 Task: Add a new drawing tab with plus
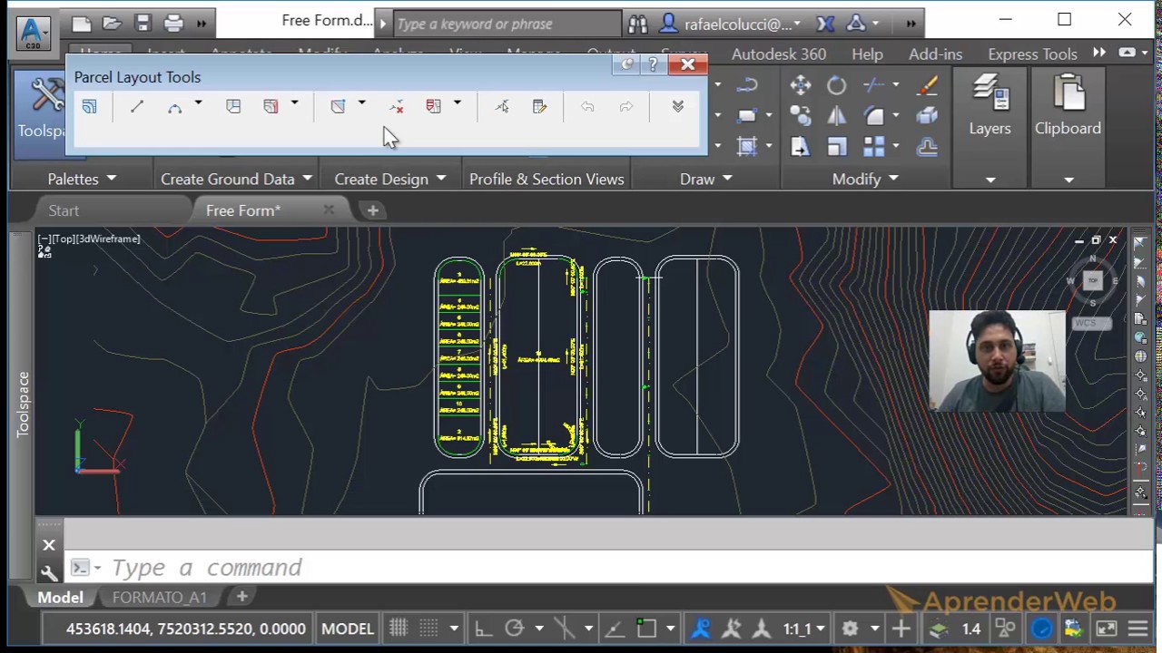(x=372, y=210)
